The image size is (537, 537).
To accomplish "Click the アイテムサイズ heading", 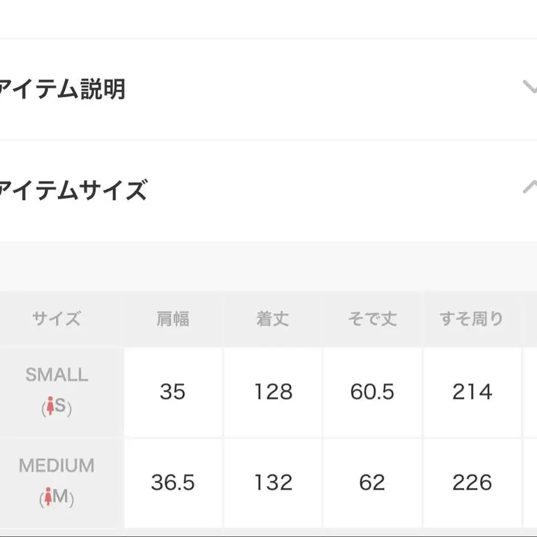I will [73, 190].
